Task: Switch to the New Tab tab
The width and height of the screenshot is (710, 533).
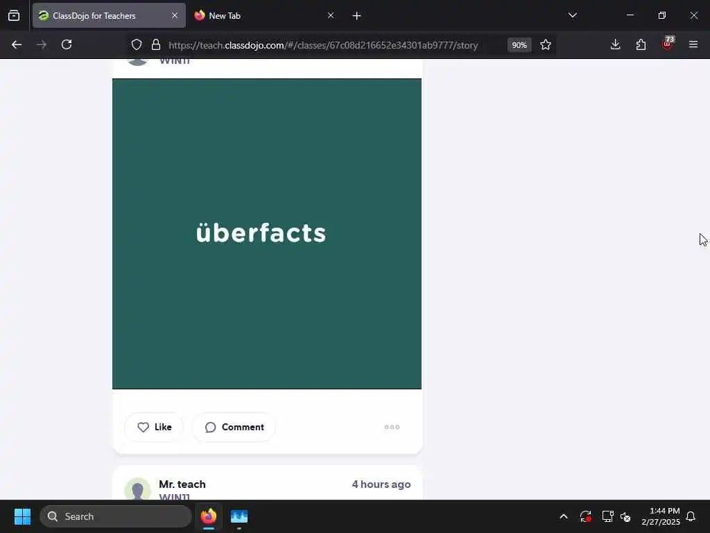Action: pyautogui.click(x=263, y=15)
